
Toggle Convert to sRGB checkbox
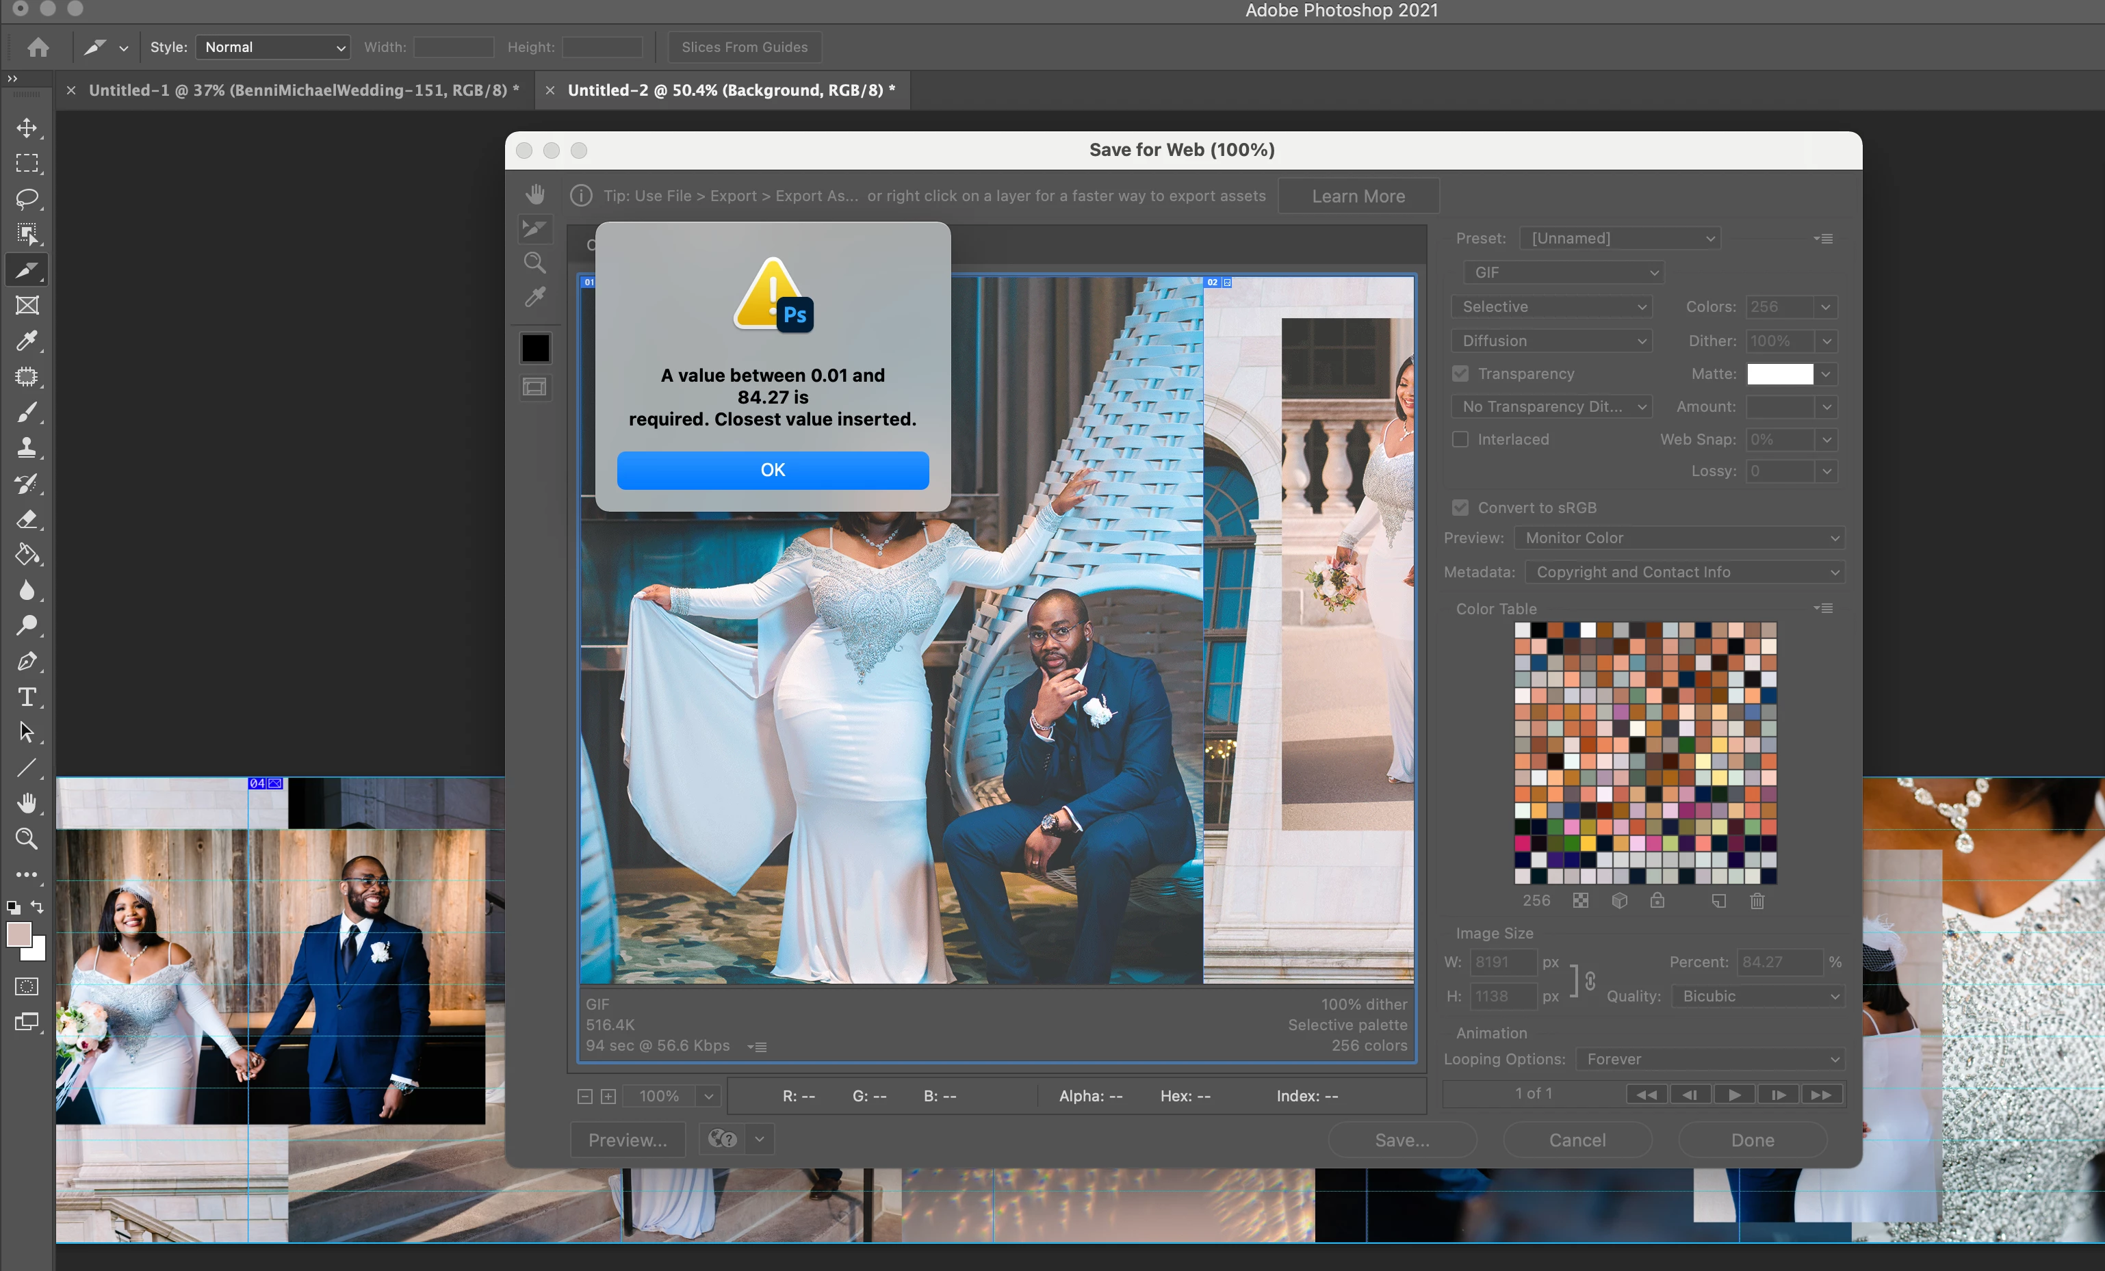pyautogui.click(x=1461, y=508)
